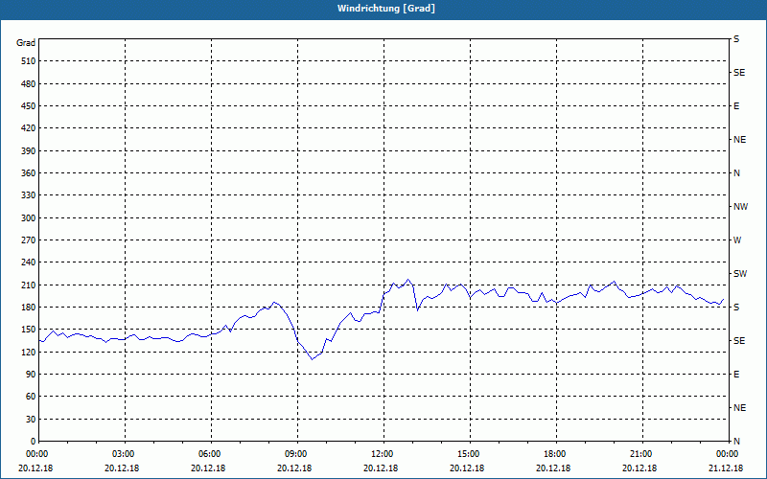Select the 09:00 time axis label
Viewport: 767px width, 479px height.
click(x=298, y=454)
